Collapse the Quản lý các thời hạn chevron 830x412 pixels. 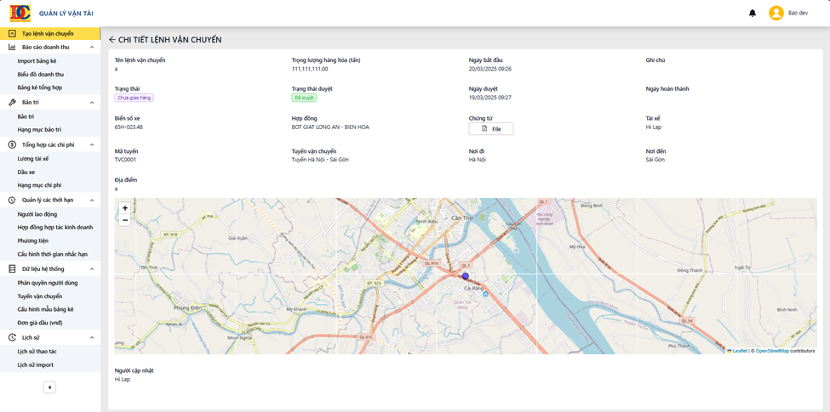[x=92, y=200]
